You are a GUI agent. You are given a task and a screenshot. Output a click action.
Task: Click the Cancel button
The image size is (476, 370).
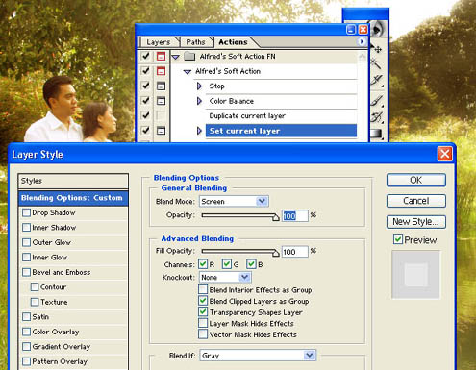click(x=416, y=201)
